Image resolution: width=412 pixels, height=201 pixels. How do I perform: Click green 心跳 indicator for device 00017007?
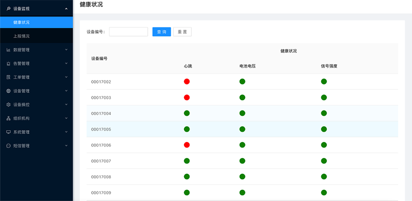pos(187,161)
